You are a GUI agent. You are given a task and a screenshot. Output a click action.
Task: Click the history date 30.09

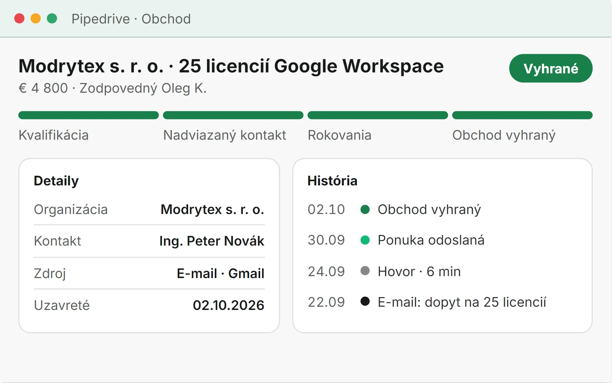pos(326,240)
